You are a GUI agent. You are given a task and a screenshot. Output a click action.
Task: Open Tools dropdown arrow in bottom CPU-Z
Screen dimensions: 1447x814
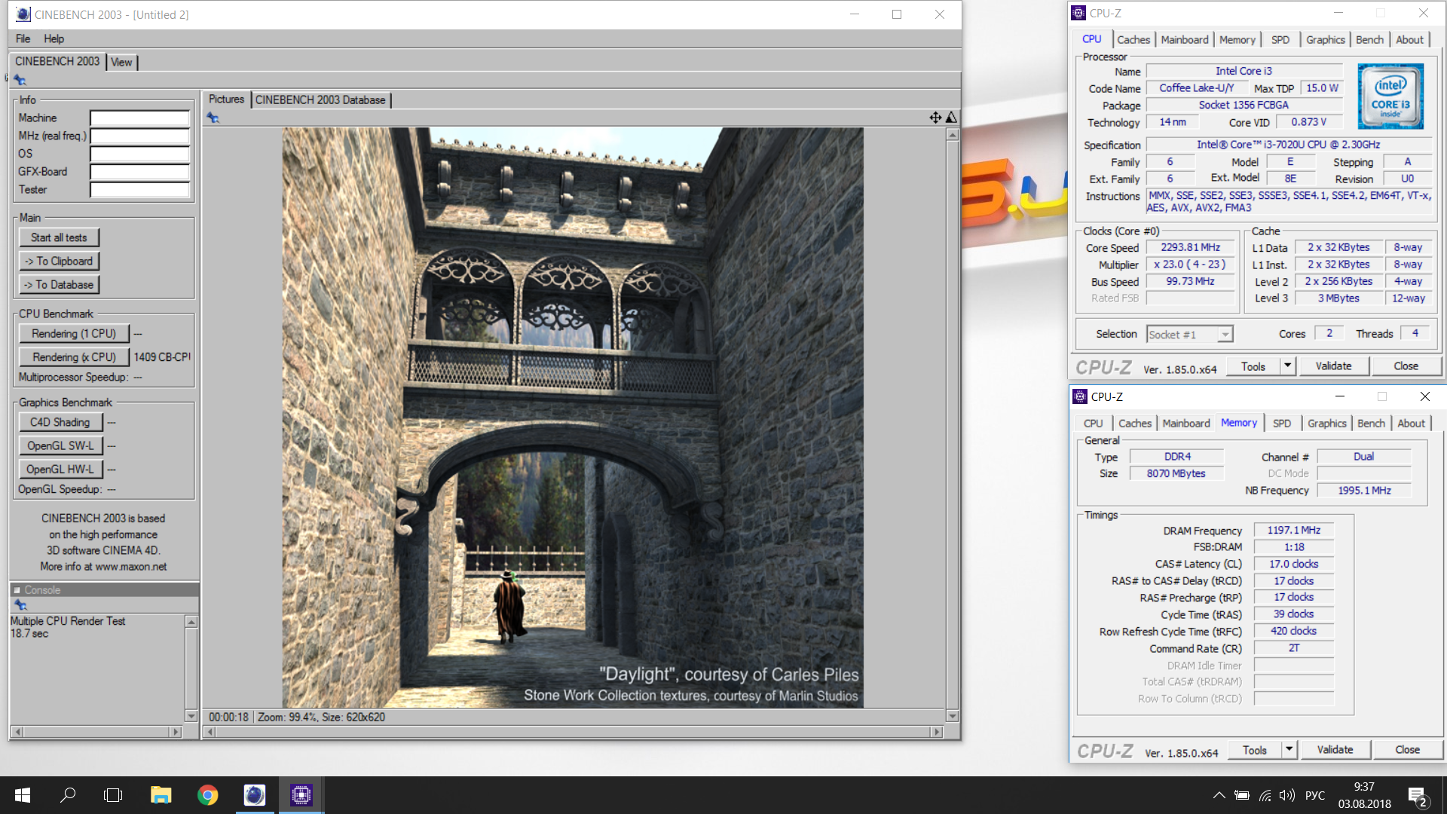pos(1289,750)
